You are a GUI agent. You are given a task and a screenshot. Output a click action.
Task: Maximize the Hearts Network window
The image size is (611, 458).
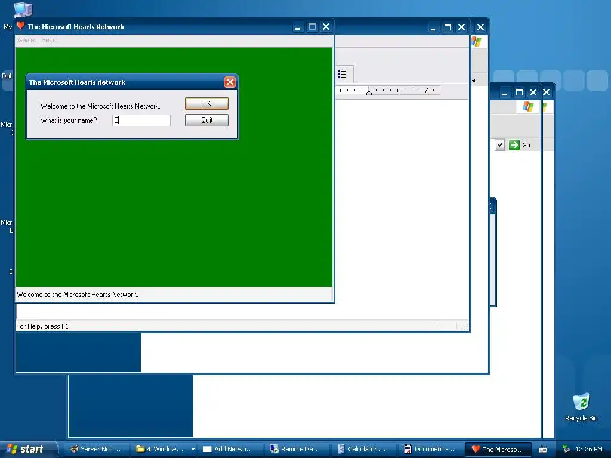pos(312,27)
